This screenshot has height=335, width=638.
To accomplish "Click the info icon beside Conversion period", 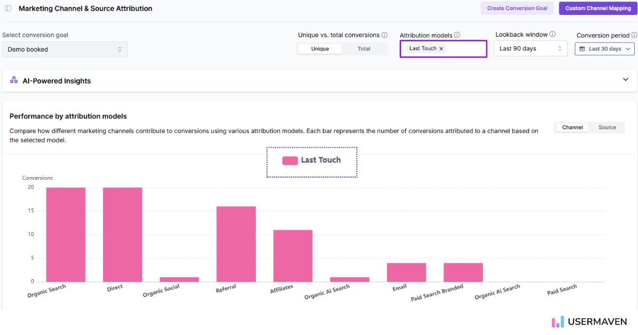I will tap(635, 34).
